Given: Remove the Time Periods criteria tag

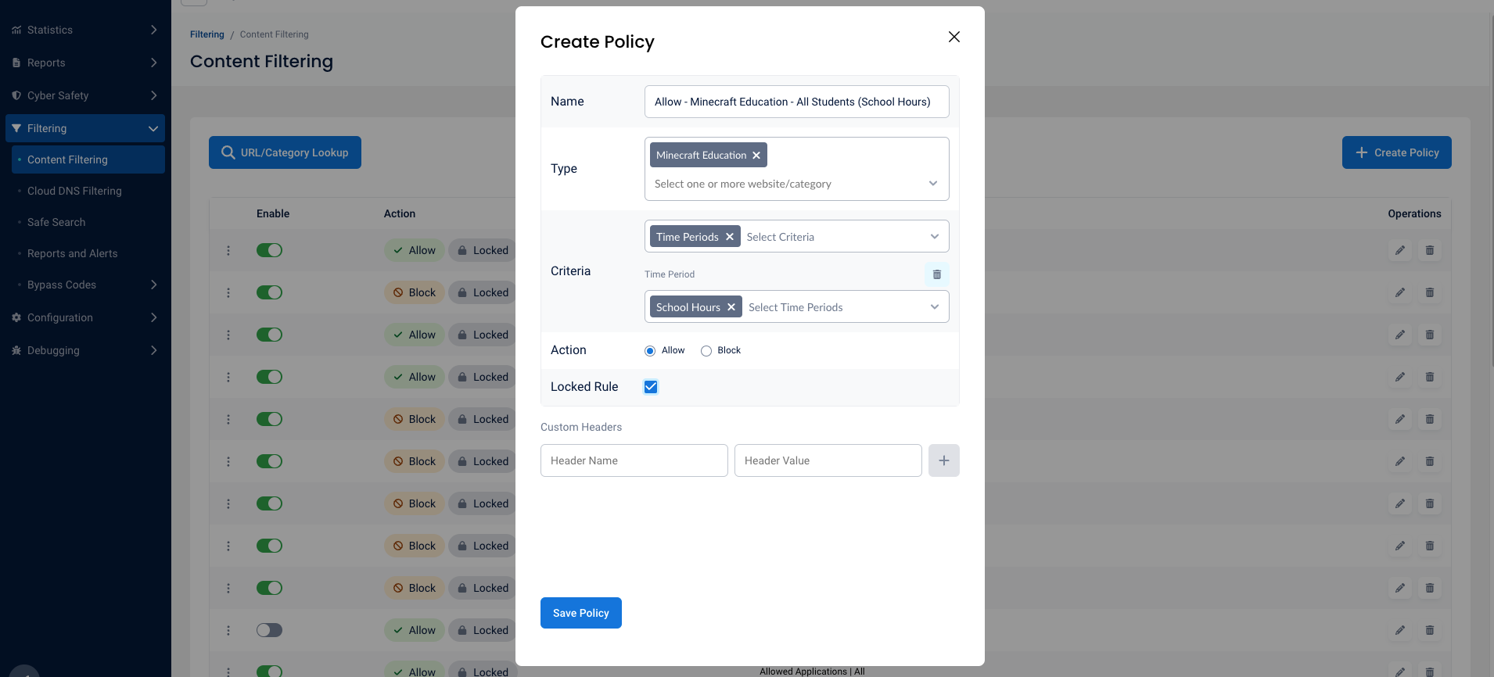Looking at the screenshot, I should click(730, 237).
